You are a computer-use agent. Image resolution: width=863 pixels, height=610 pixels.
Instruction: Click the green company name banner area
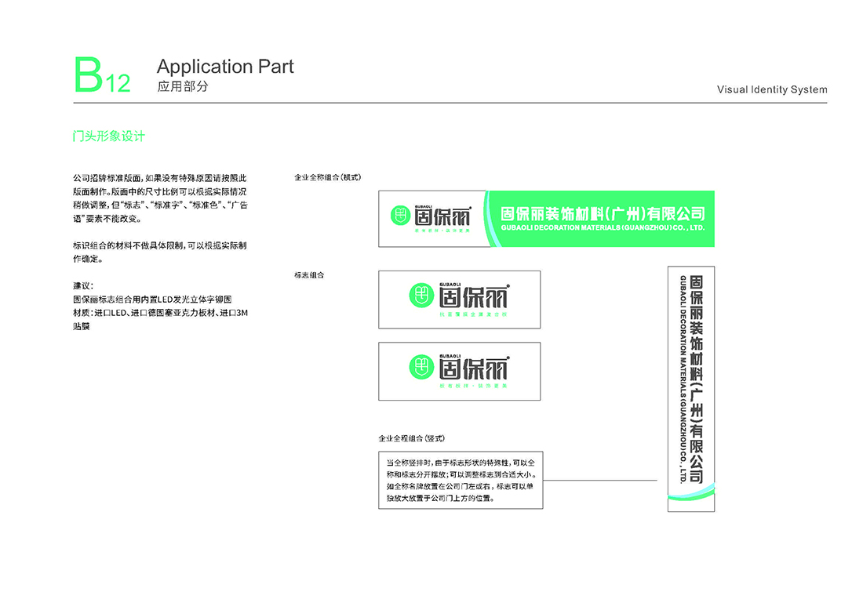(601, 219)
